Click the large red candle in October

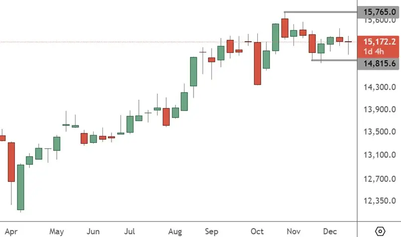(258, 63)
